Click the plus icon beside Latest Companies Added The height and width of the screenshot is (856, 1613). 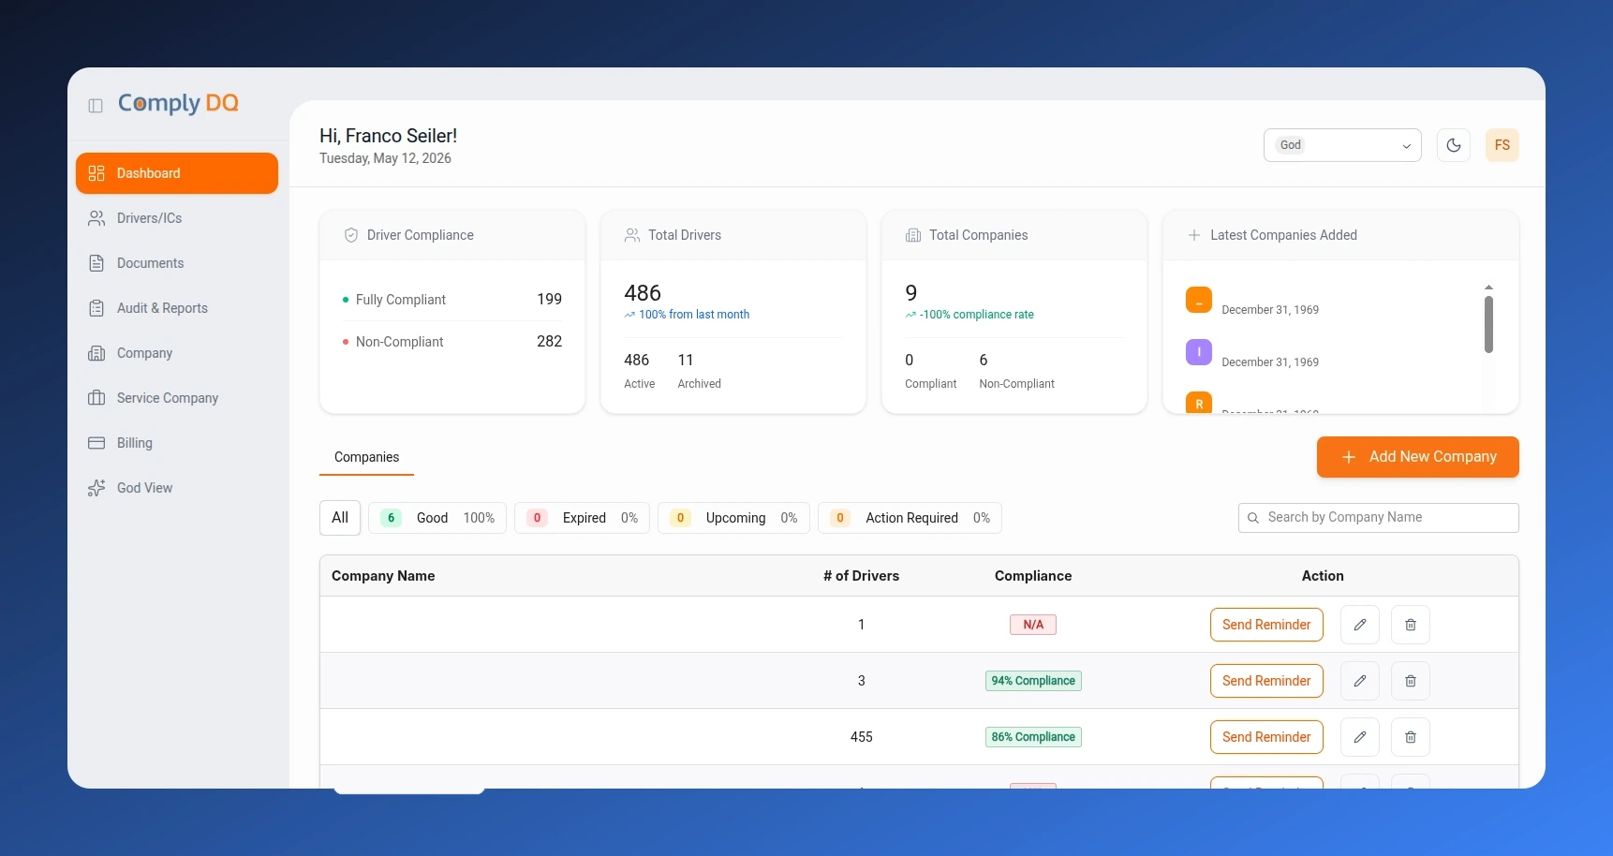[x=1194, y=235]
